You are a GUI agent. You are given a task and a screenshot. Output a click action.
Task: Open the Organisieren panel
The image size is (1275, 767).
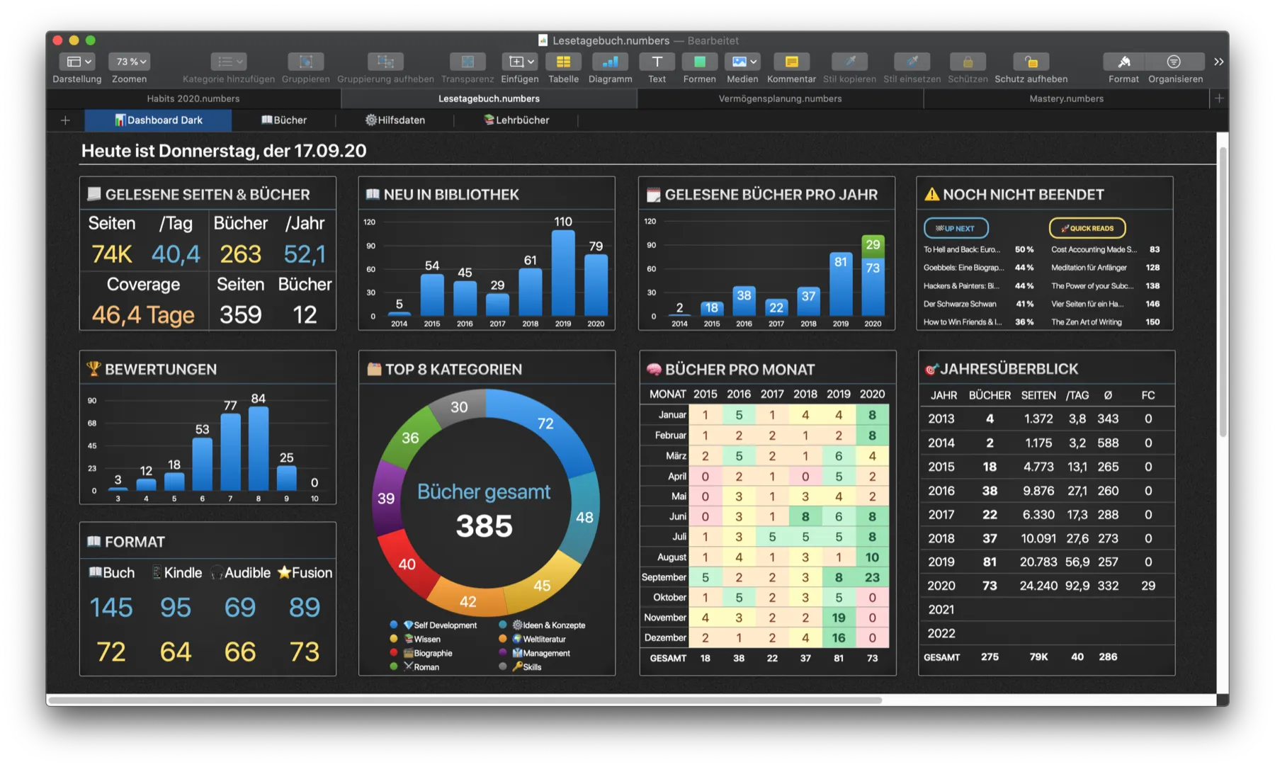[x=1174, y=62]
